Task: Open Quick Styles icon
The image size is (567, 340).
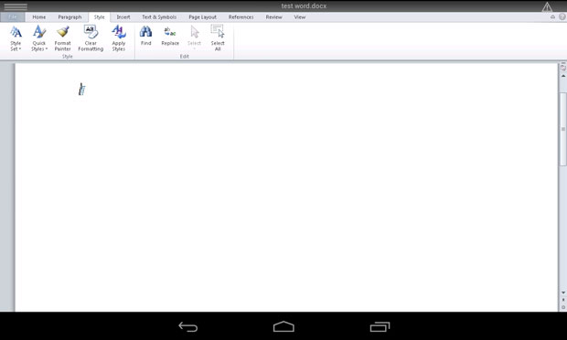Action: pyautogui.click(x=39, y=38)
